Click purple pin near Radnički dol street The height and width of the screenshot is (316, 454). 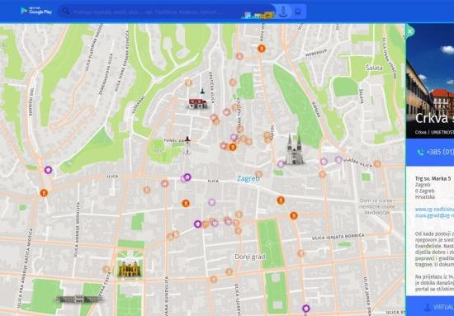pos(48,170)
